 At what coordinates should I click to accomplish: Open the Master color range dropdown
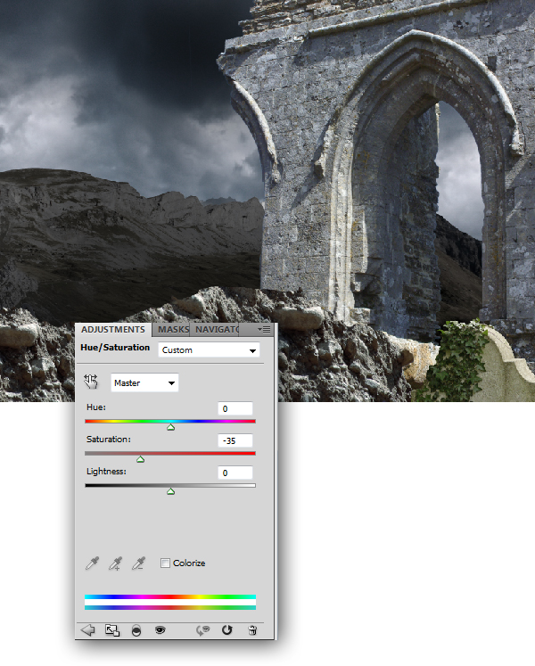pyautogui.click(x=144, y=382)
